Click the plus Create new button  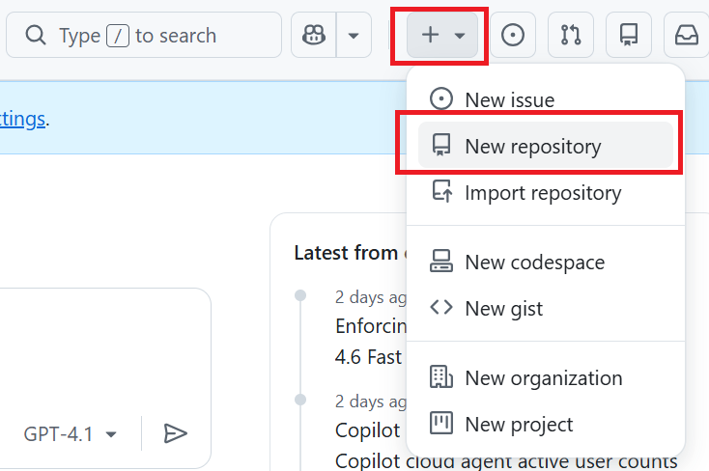tap(443, 36)
